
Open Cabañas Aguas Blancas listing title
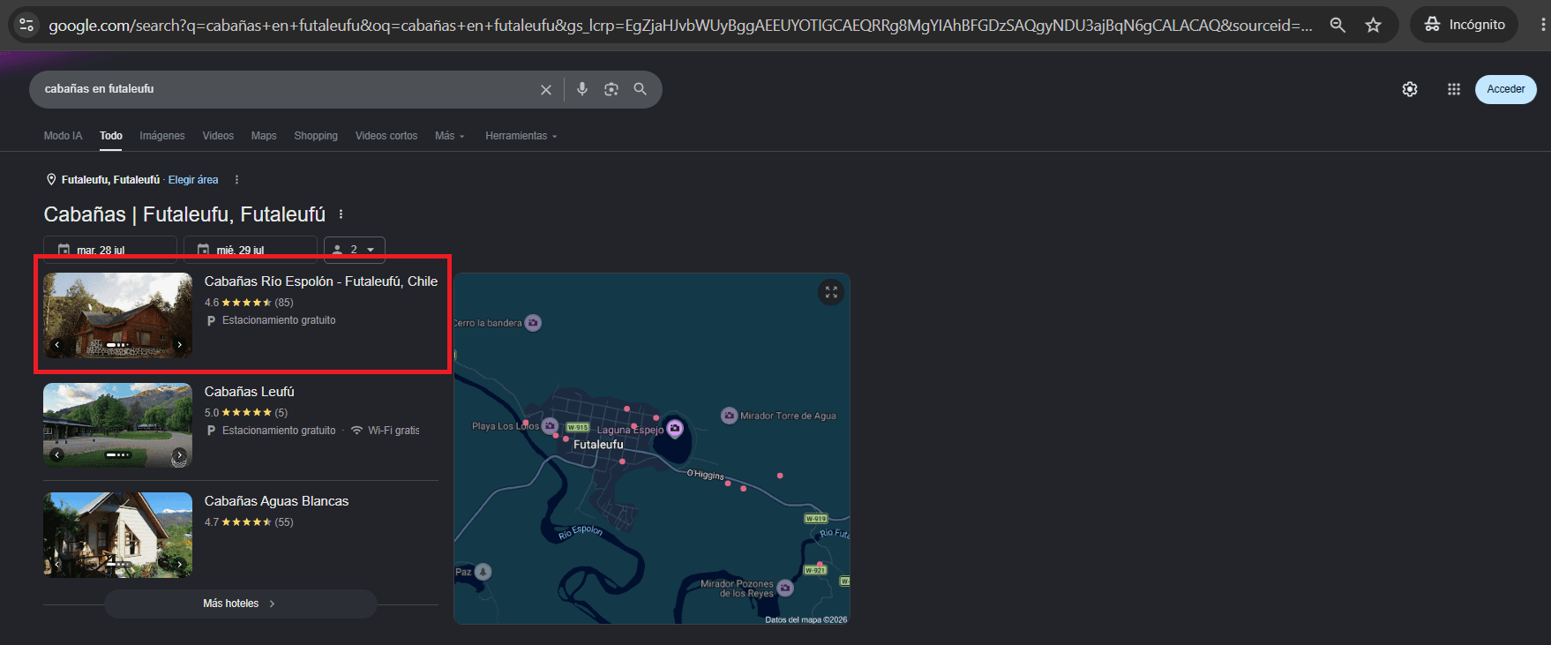tap(277, 501)
